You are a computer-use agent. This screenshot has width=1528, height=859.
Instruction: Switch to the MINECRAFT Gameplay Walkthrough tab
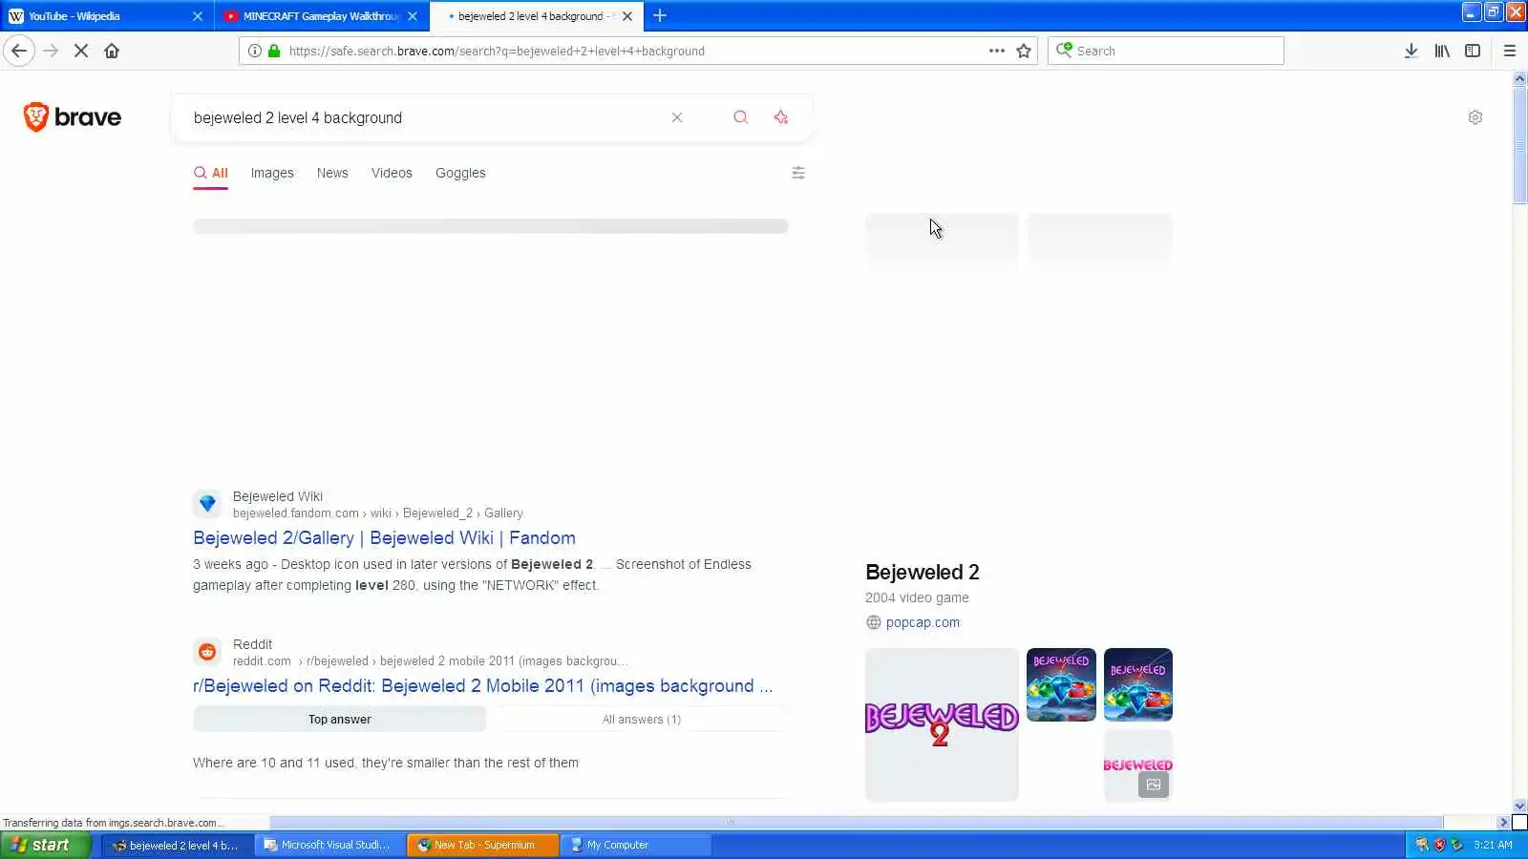[x=321, y=16]
